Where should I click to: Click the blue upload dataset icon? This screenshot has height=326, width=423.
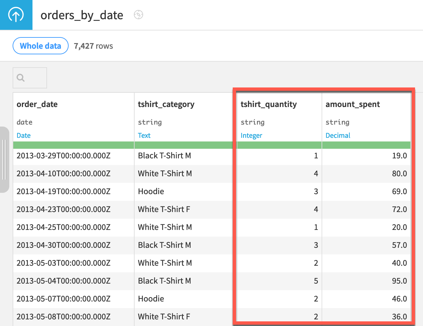click(x=16, y=15)
